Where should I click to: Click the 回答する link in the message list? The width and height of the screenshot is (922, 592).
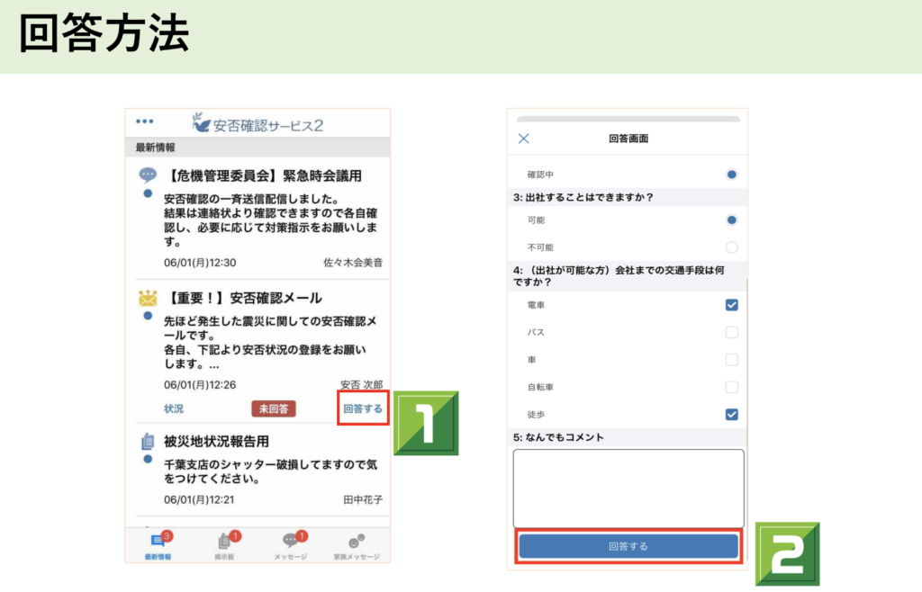[363, 408]
